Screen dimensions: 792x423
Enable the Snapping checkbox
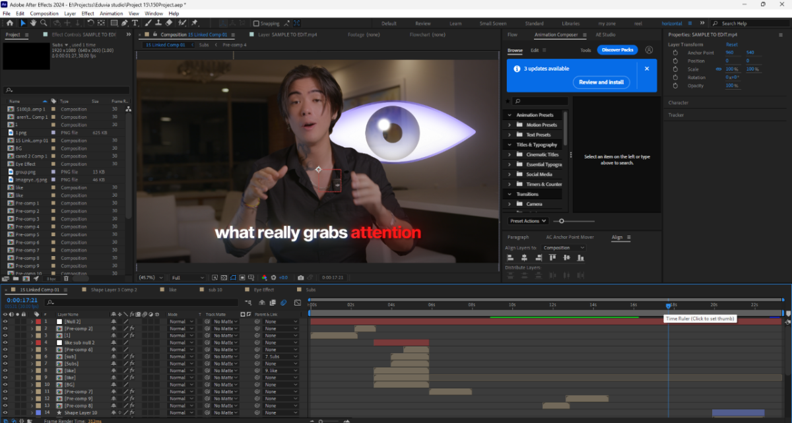click(256, 23)
